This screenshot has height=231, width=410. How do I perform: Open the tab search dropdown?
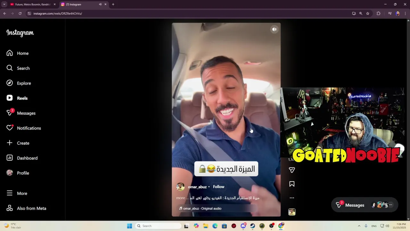pos(4,4)
